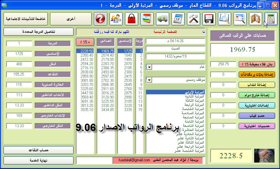The image size is (280, 169).
Task: Open the hammer and wrench tools icon
Action: 193,19
